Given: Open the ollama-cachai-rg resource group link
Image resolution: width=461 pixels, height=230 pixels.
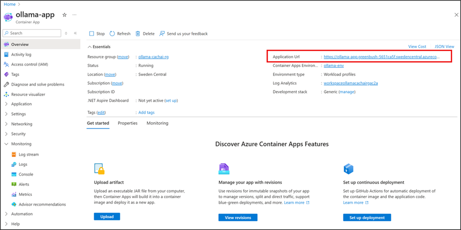Looking at the screenshot, I should 154,57.
